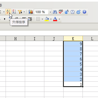The width and height of the screenshot is (98, 98).
Task: Click the 100 % zoom input field
Action: [x=41, y=12]
